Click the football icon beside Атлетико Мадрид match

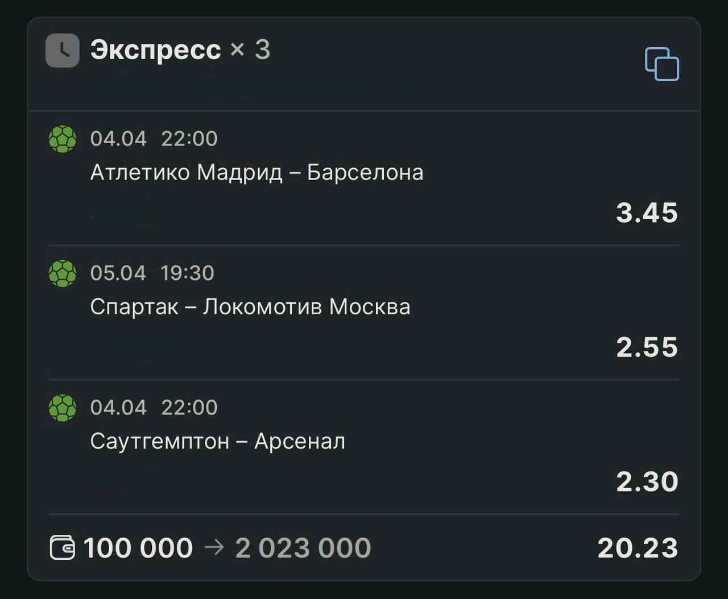tap(63, 139)
